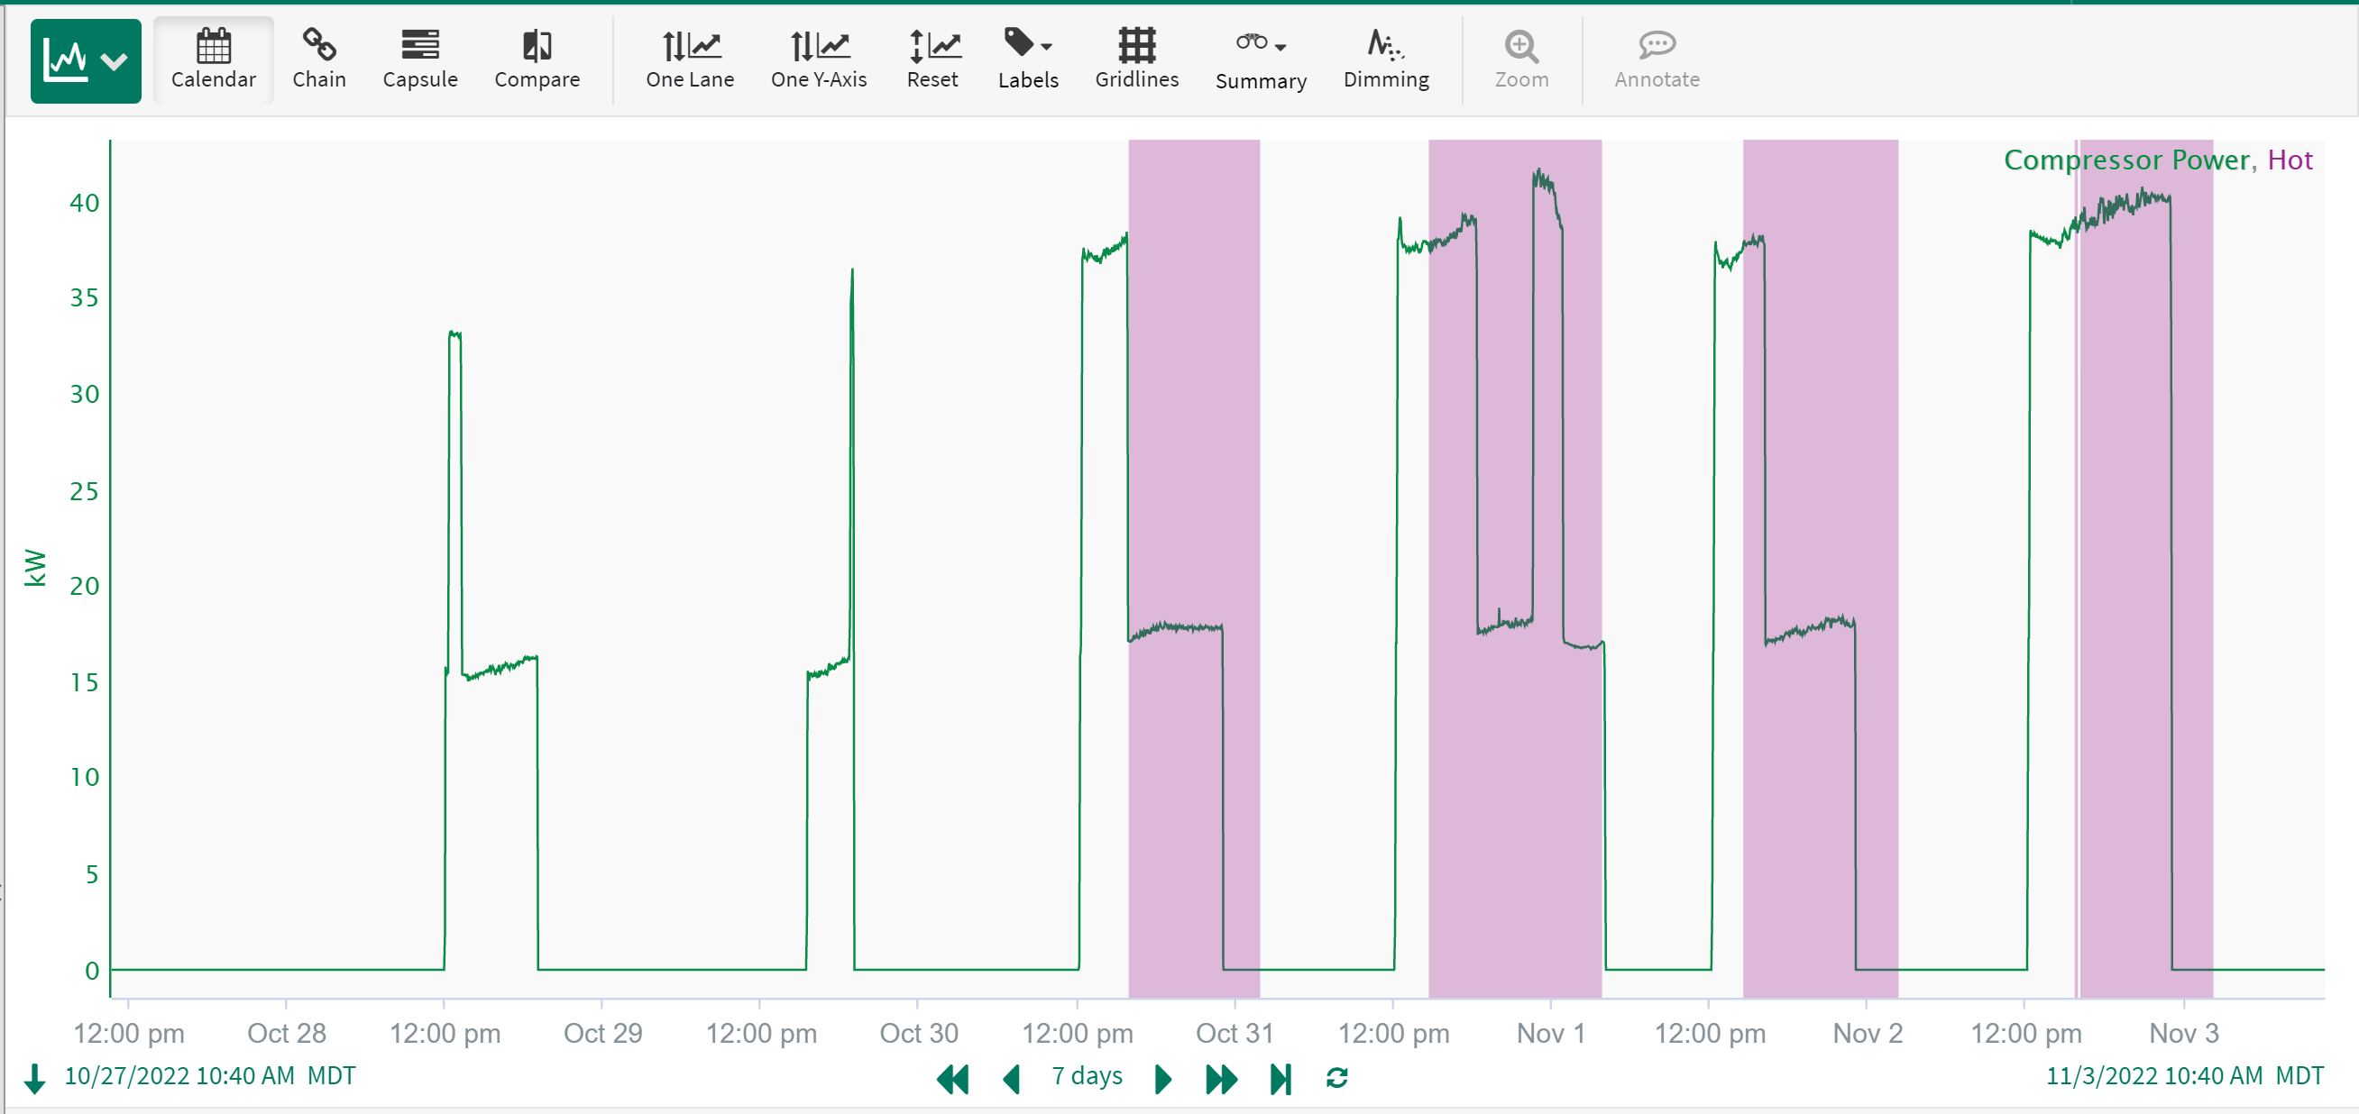This screenshot has width=2359, height=1114.
Task: Toggle auto-update refresh icon
Action: pyautogui.click(x=1336, y=1078)
